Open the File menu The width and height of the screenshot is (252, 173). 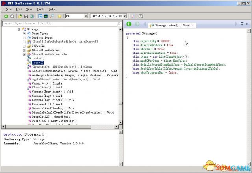pos(8,9)
